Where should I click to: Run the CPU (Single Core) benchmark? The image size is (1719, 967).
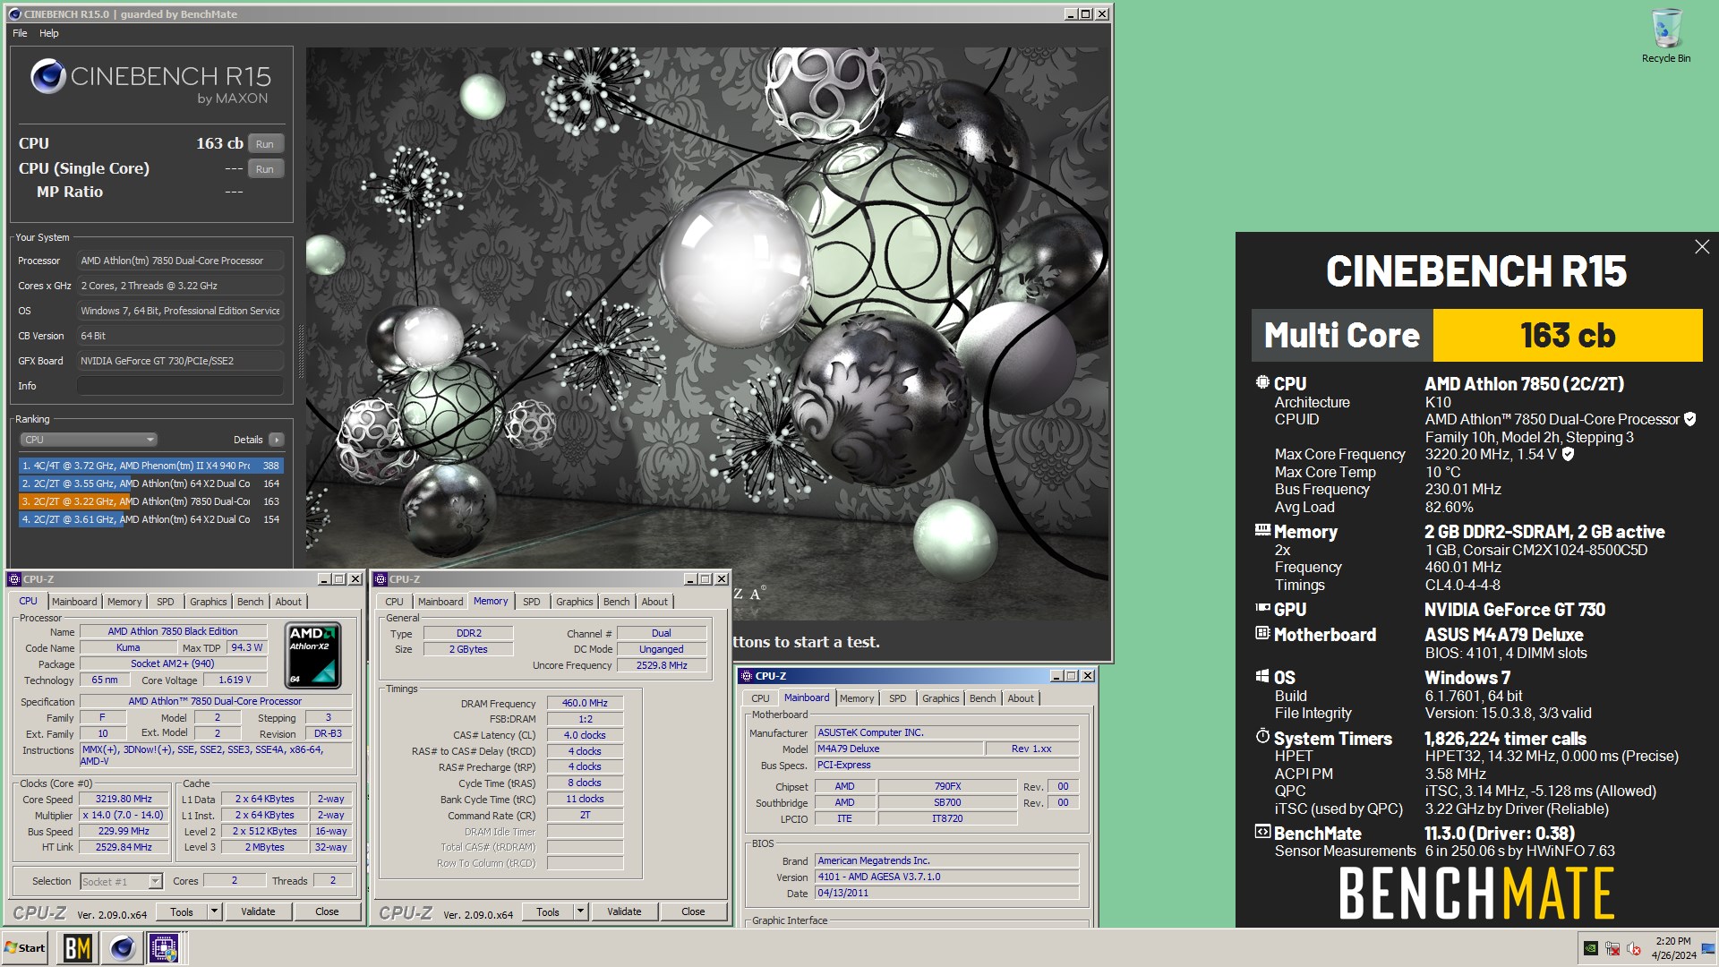click(x=265, y=169)
